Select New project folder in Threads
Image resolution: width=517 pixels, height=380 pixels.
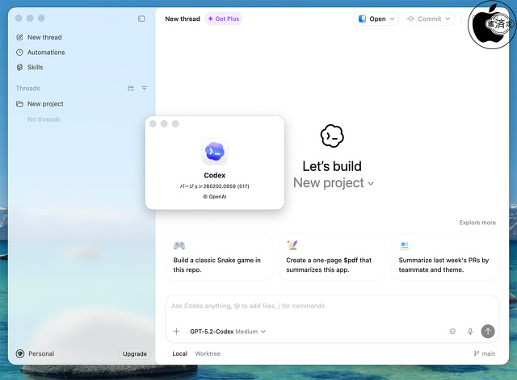coord(40,104)
